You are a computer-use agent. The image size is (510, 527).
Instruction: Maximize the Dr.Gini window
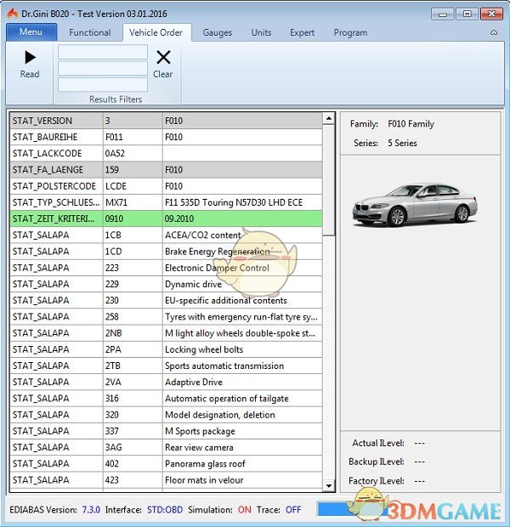click(467, 14)
